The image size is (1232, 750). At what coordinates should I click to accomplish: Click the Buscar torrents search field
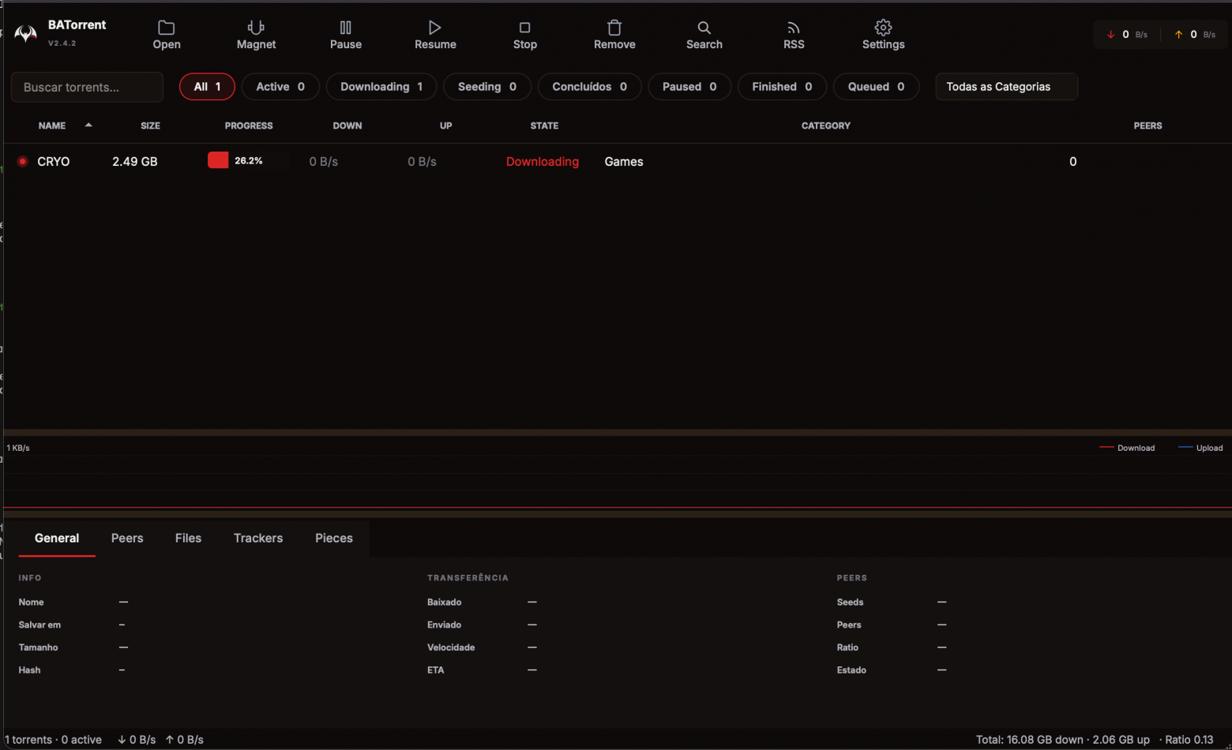(x=87, y=87)
